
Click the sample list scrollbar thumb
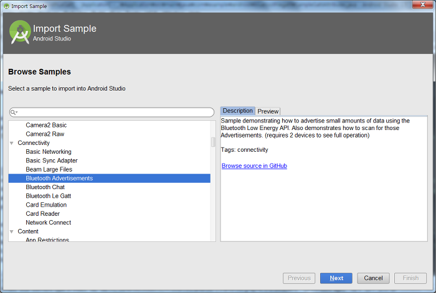(213, 142)
